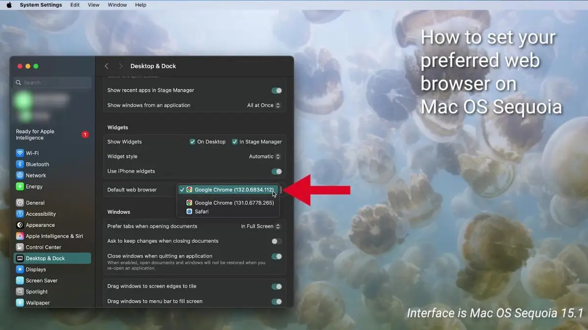Click the Network globe icon
Viewport: 588px width, 330px height.
pyautogui.click(x=20, y=175)
